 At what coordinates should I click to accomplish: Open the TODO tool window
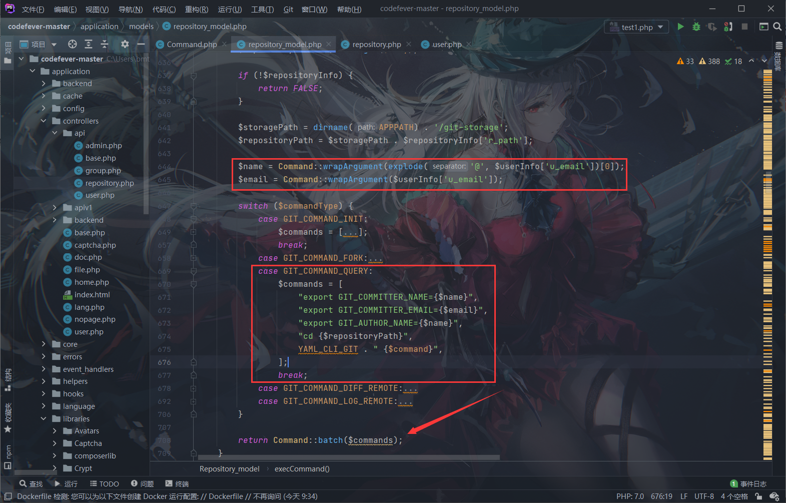[105, 483]
